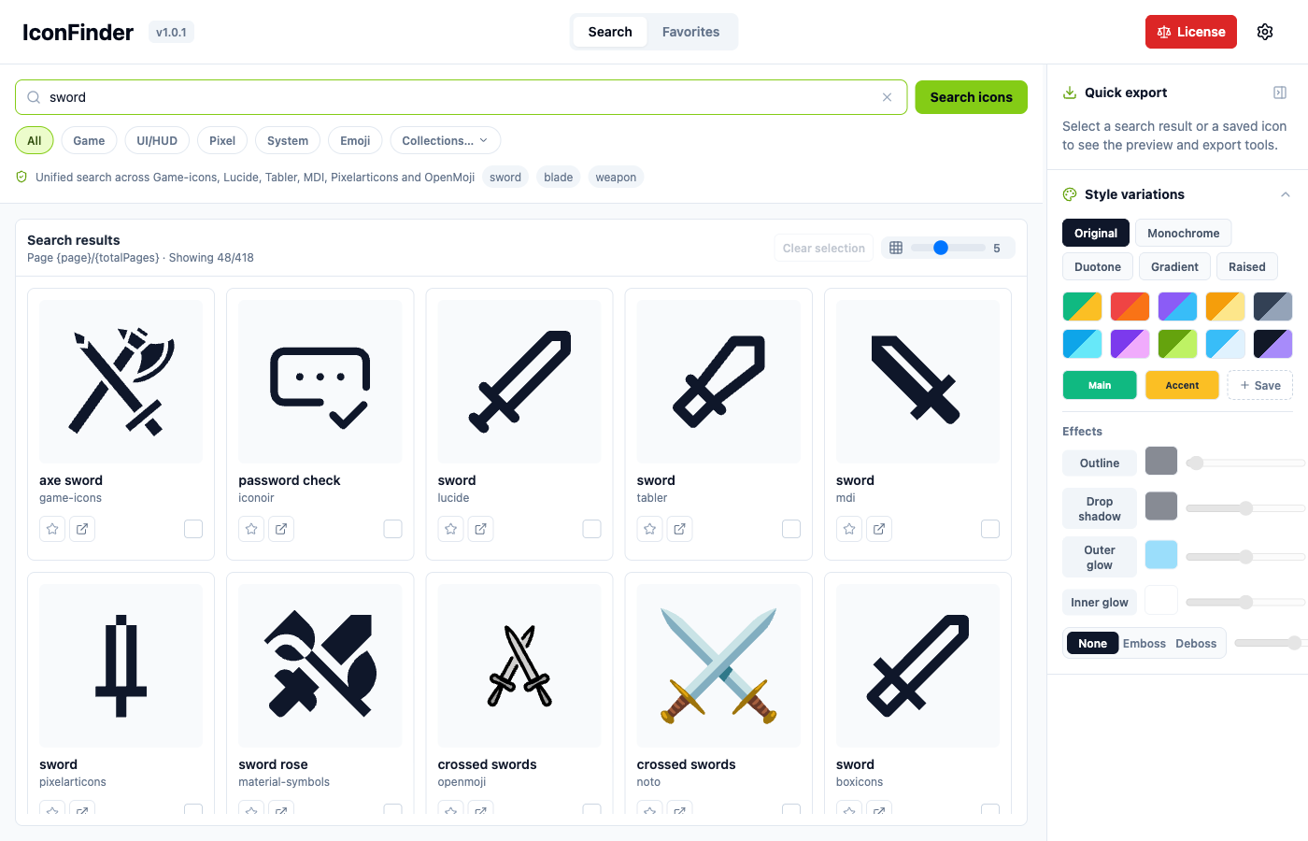Choose the Gradient style variation
Screen dimensions: 1308x841
(1174, 266)
